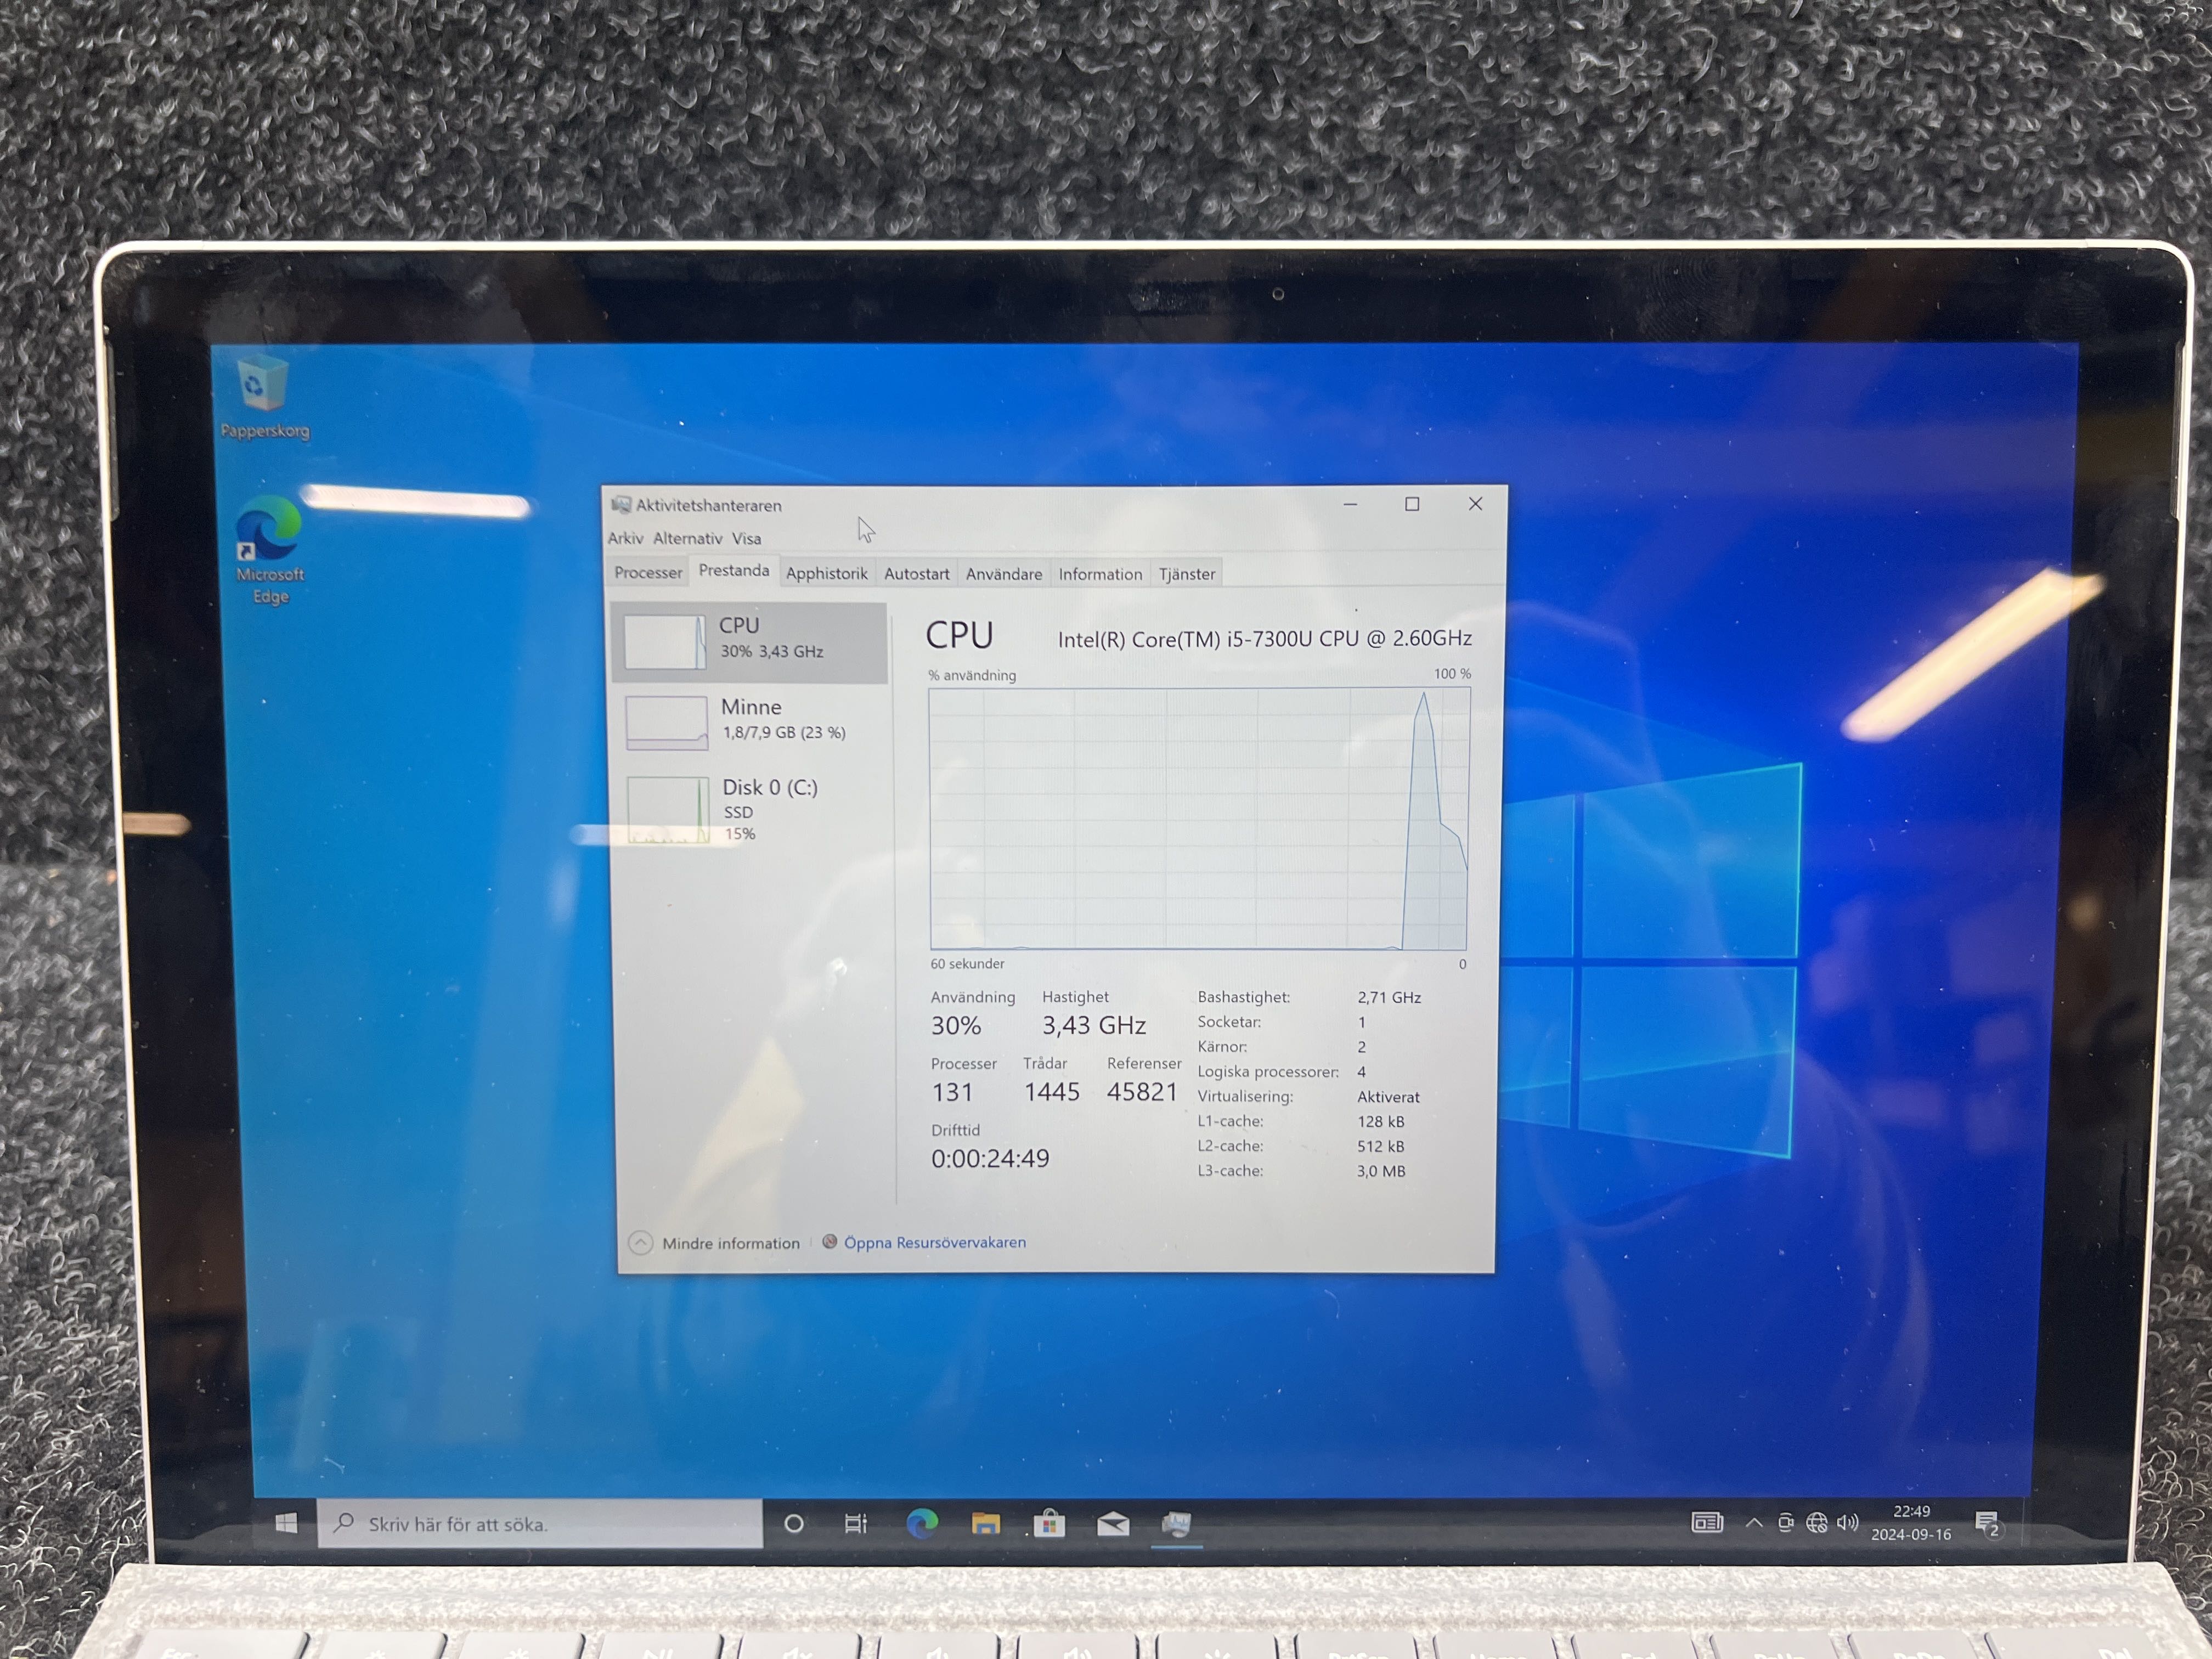Open File Explorer in the taskbar
The width and height of the screenshot is (2212, 1659).
coord(985,1523)
